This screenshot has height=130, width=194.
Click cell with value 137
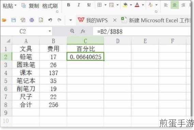53,73
